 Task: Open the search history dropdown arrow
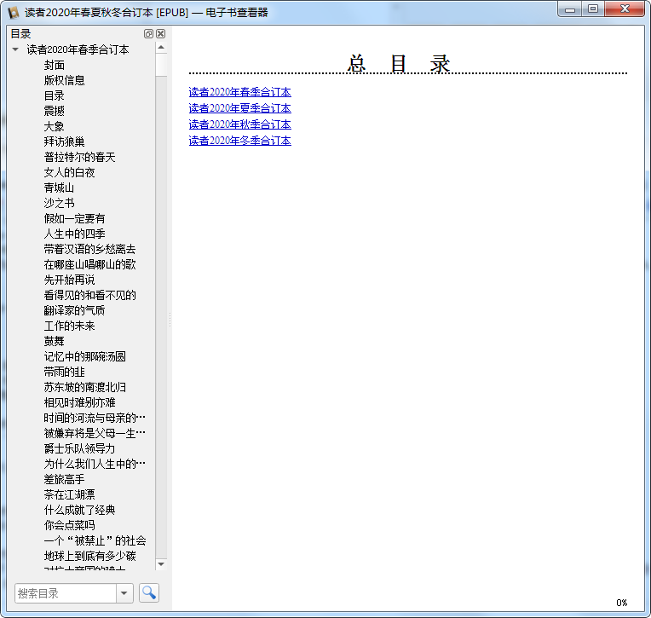pos(124,593)
